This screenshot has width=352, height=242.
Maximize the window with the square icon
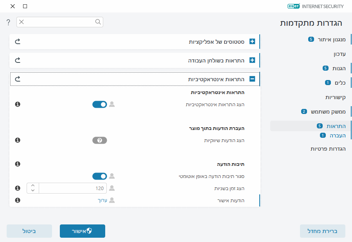pyautogui.click(x=25, y=6)
